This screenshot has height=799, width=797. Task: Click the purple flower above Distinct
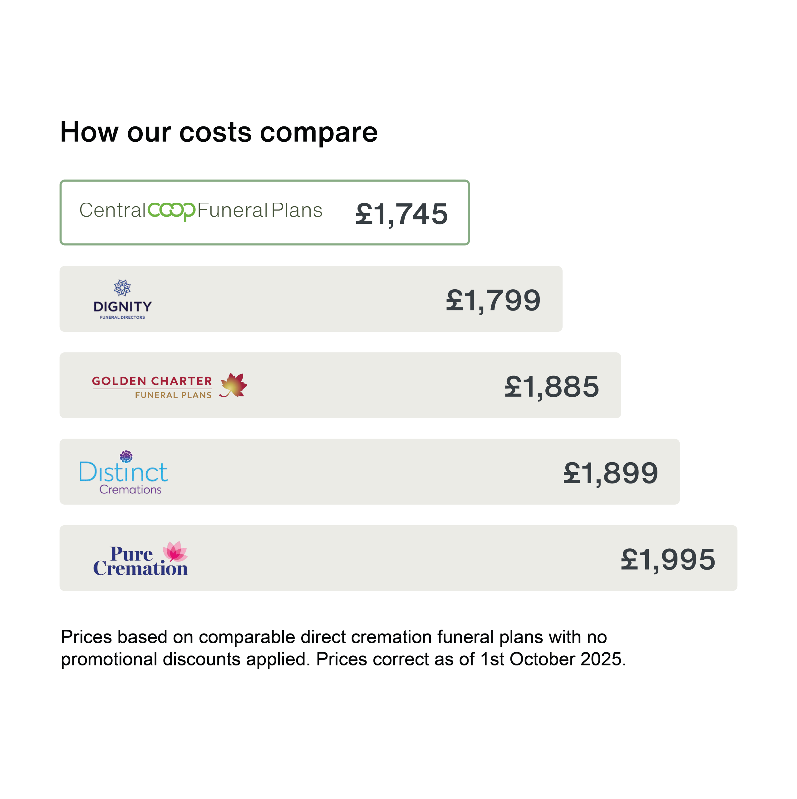pyautogui.click(x=126, y=457)
